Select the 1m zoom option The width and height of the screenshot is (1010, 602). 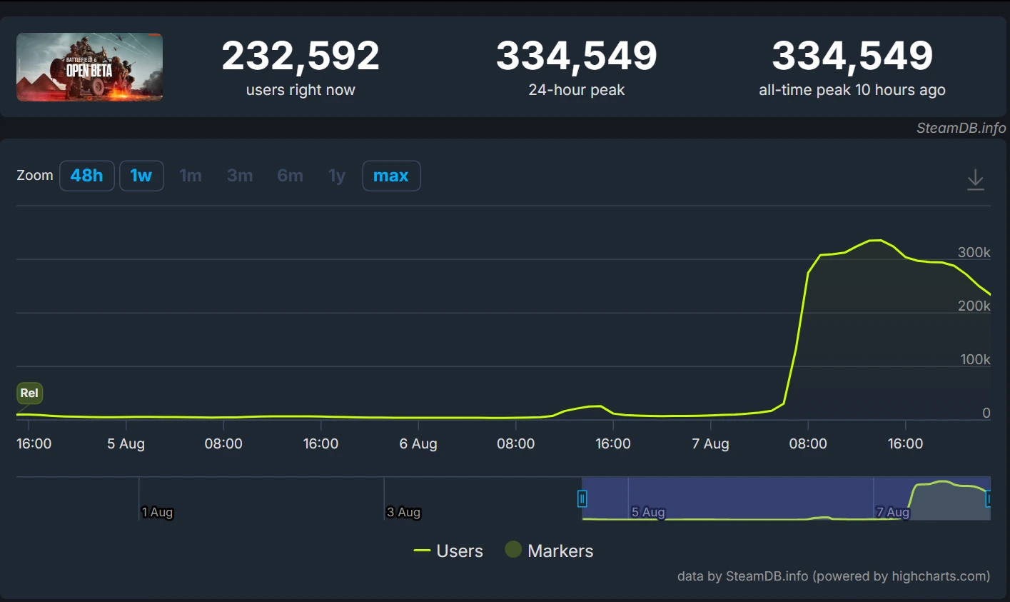point(191,176)
